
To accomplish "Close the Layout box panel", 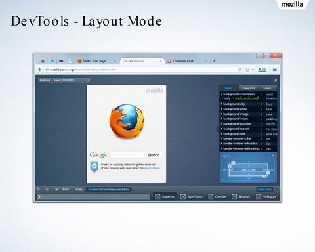I will point(273,156).
